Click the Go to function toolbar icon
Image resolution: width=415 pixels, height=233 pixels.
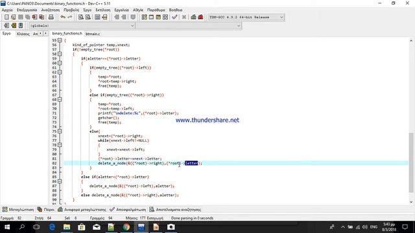(x=97, y=17)
